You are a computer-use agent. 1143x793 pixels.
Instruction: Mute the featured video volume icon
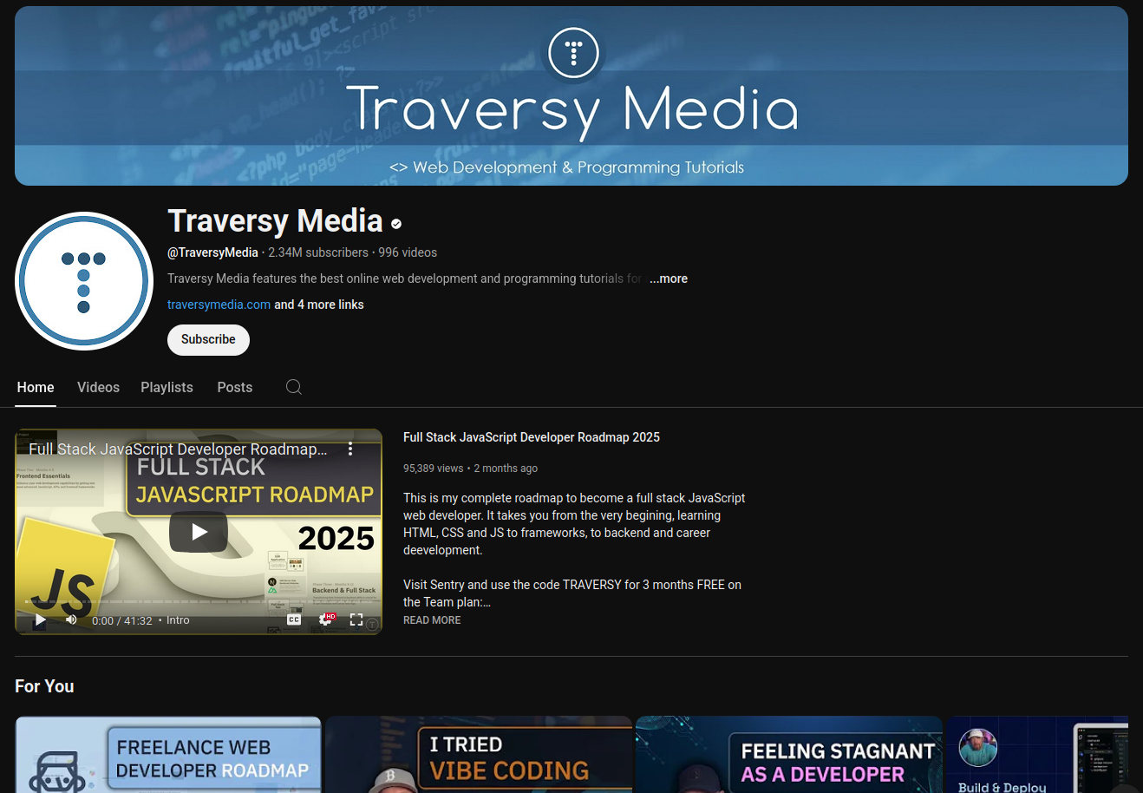(71, 619)
